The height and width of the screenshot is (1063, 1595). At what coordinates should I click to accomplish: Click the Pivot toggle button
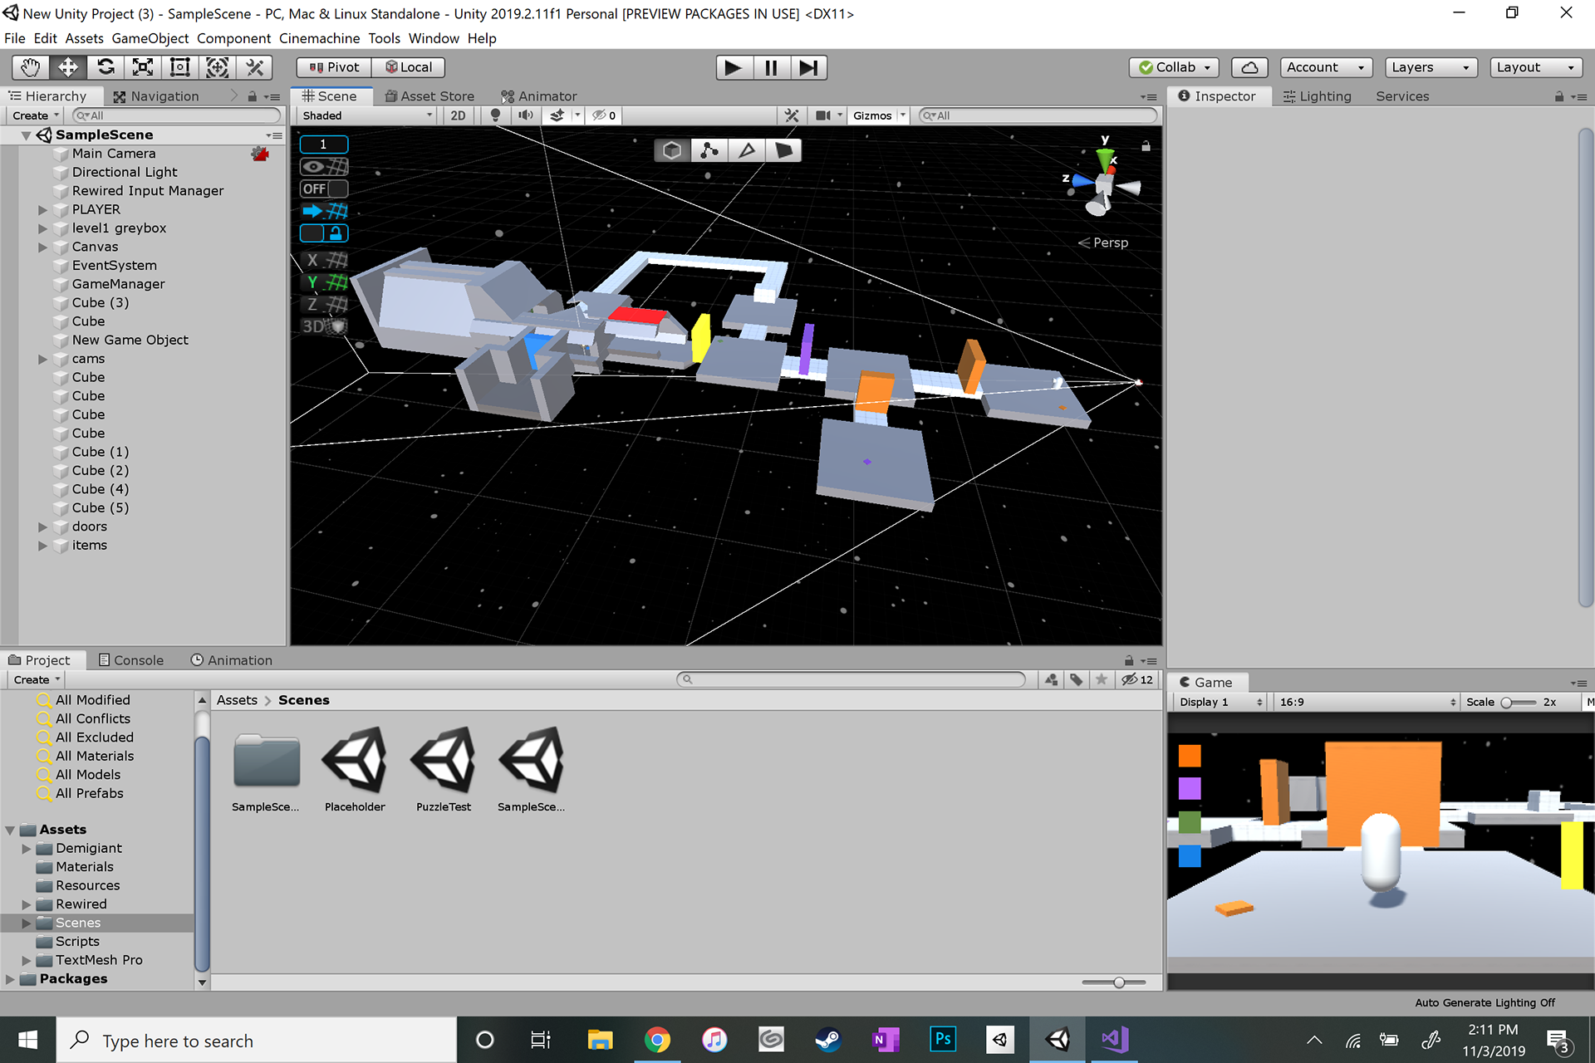[x=334, y=67]
